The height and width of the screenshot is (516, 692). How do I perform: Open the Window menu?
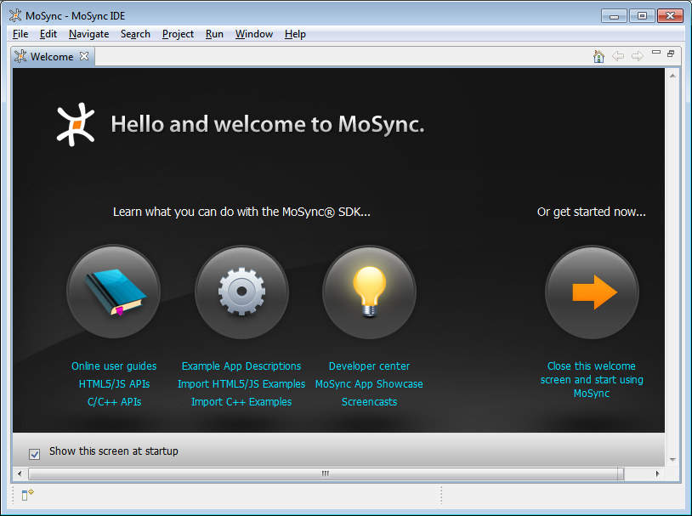pyautogui.click(x=254, y=34)
